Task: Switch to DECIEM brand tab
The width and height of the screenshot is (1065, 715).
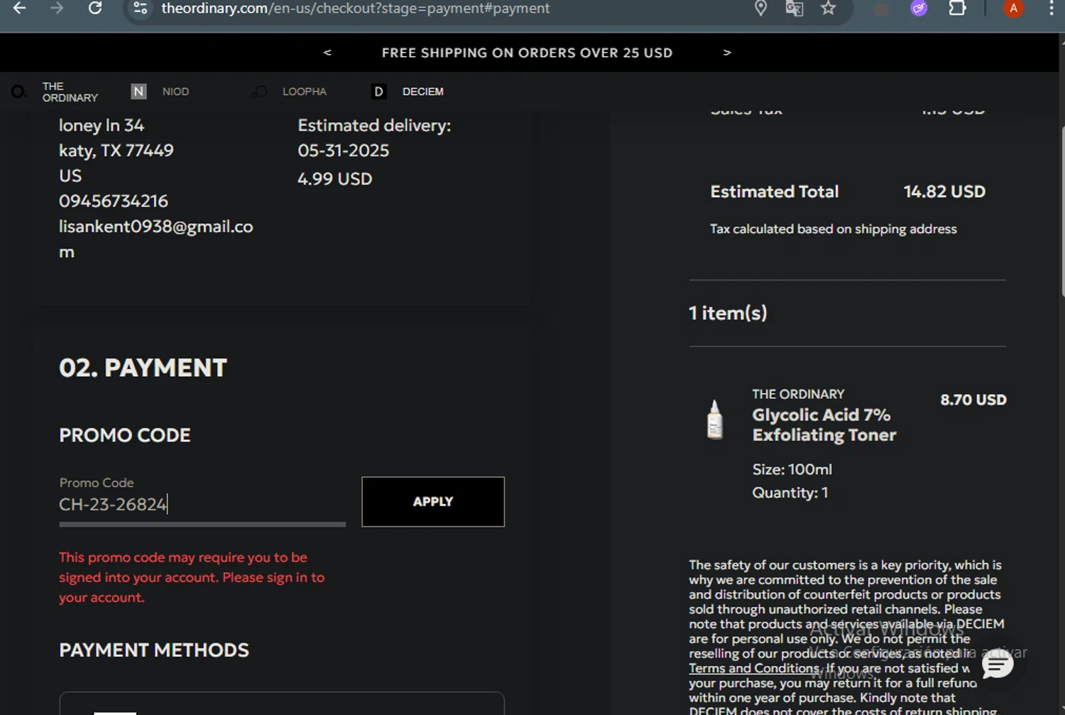Action: [408, 92]
